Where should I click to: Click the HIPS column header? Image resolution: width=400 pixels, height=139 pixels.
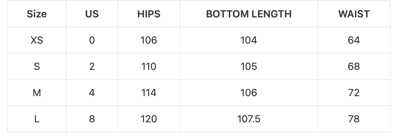tap(149, 14)
